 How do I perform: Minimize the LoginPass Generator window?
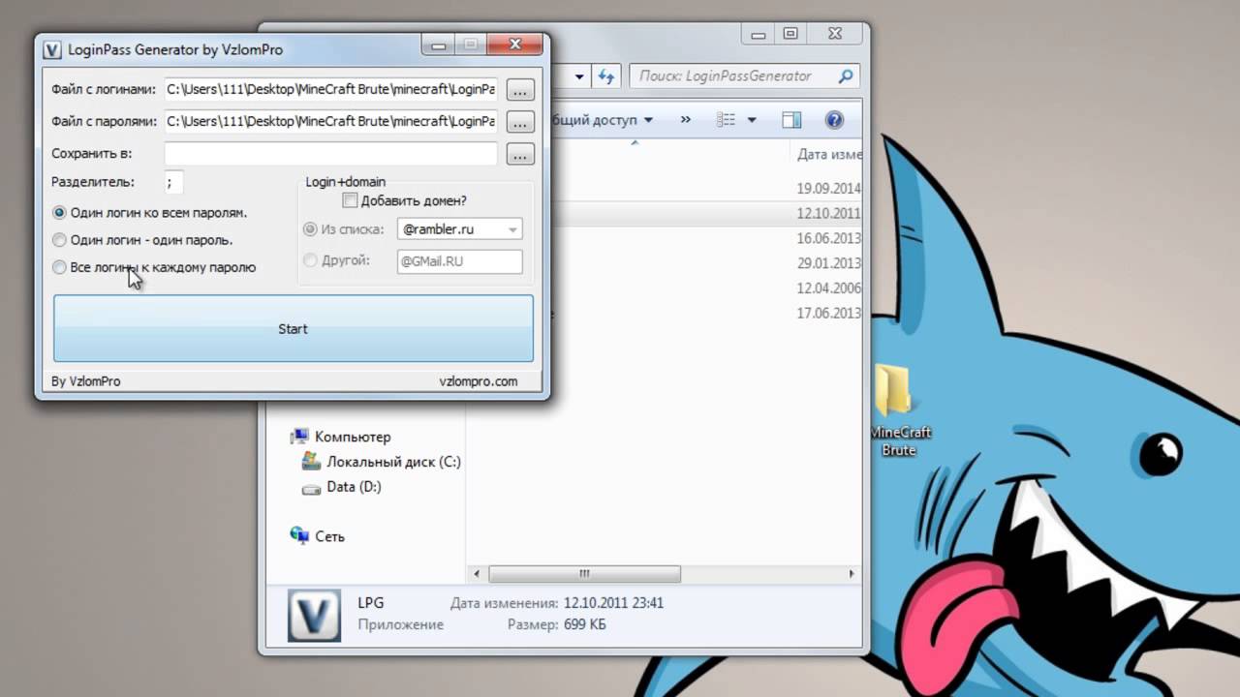tap(437, 44)
